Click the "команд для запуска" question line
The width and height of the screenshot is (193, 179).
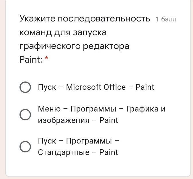pos(63,32)
